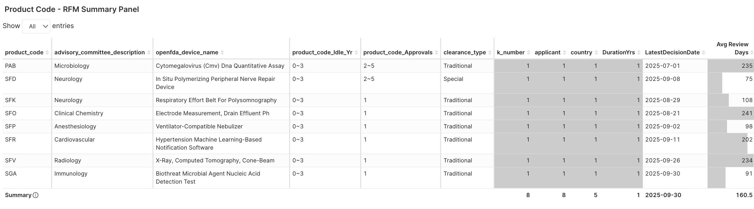Sort by product_code_Idle_Yr icon
The height and width of the screenshot is (209, 754).
356,53
